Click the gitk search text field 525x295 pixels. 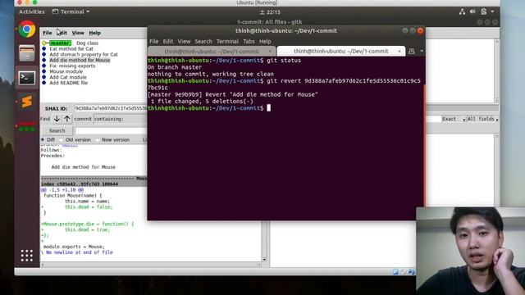pos(112,130)
